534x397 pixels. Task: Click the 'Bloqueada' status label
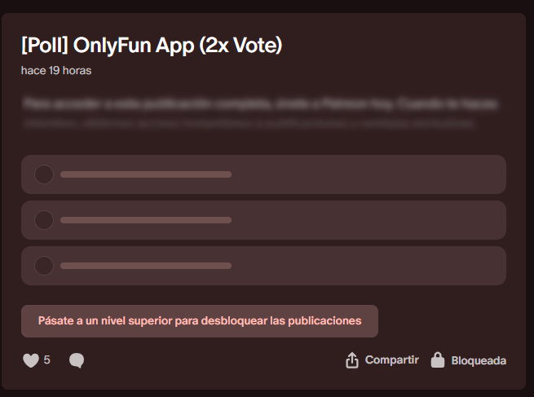(479, 360)
